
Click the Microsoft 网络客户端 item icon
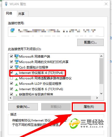(x=16, y=56)
